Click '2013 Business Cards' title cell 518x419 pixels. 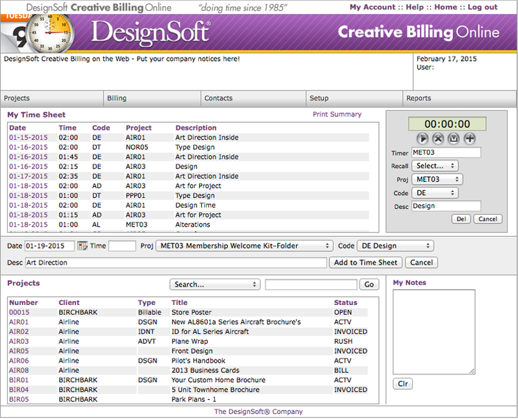coord(205,370)
